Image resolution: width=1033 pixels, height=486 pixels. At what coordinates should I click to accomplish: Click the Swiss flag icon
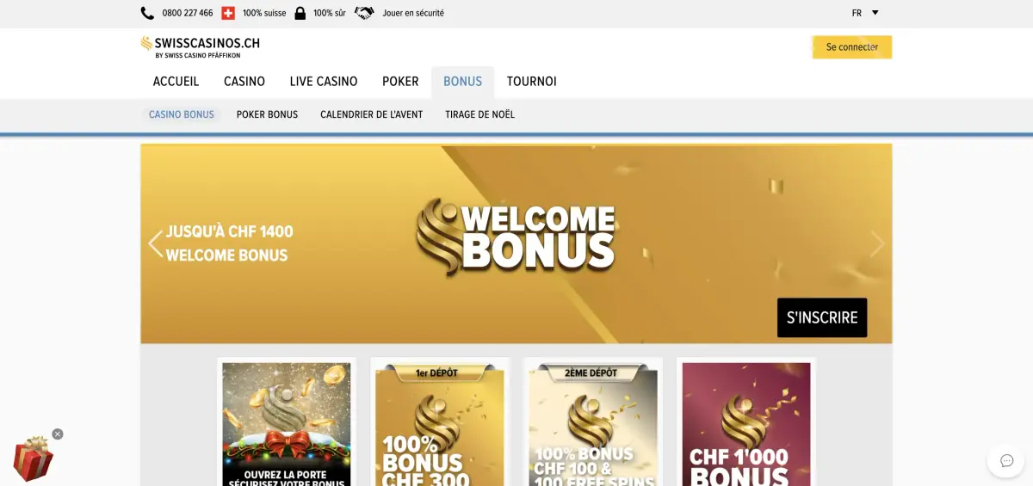pos(228,13)
